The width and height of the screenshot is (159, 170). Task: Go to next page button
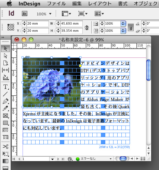tap(58, 159)
